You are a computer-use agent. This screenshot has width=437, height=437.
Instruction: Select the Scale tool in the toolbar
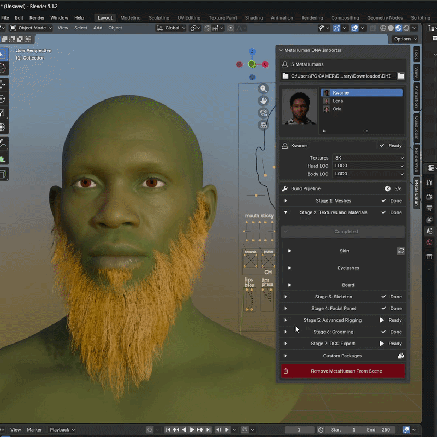click(x=3, y=113)
